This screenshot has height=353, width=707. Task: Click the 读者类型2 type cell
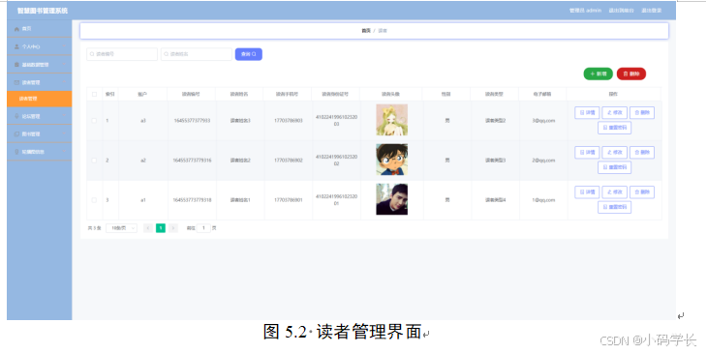pos(496,121)
